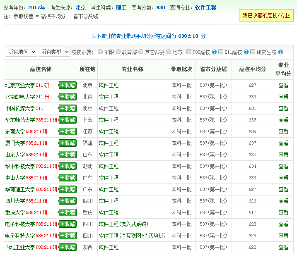Check the 研究生院 filter checkbox
Viewport: 297px width, 255px height.
click(253, 52)
